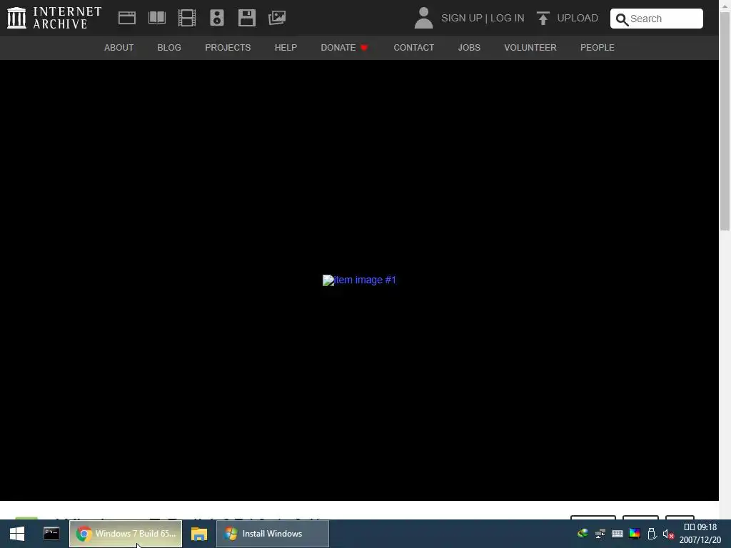The image size is (731, 548).
Task: Open the BLOG menu item
Action: [x=169, y=48]
